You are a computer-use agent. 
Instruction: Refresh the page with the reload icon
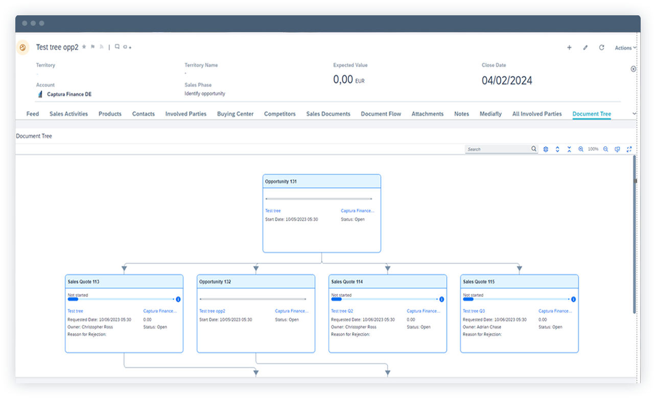[602, 47]
